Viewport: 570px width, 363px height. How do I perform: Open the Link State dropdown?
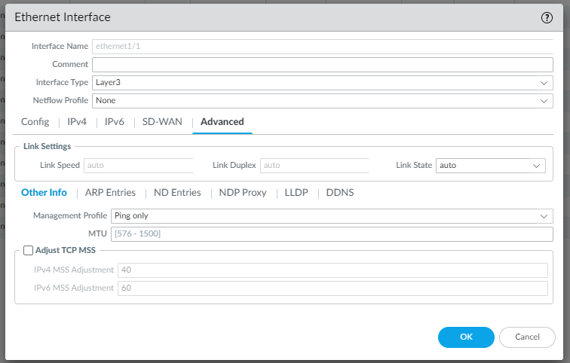pyautogui.click(x=490, y=165)
